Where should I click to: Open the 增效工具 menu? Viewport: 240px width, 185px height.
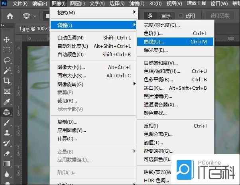pos(197,3)
